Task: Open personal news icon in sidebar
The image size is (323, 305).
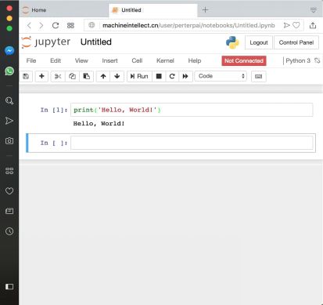Action: click(9, 211)
